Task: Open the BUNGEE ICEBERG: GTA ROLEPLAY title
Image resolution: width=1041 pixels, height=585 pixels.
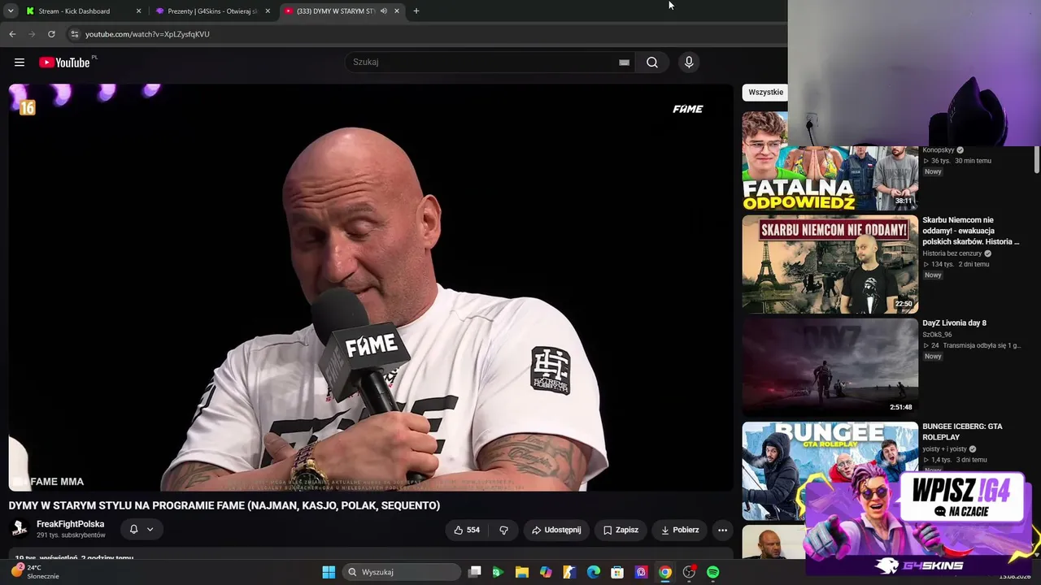Action: click(962, 431)
